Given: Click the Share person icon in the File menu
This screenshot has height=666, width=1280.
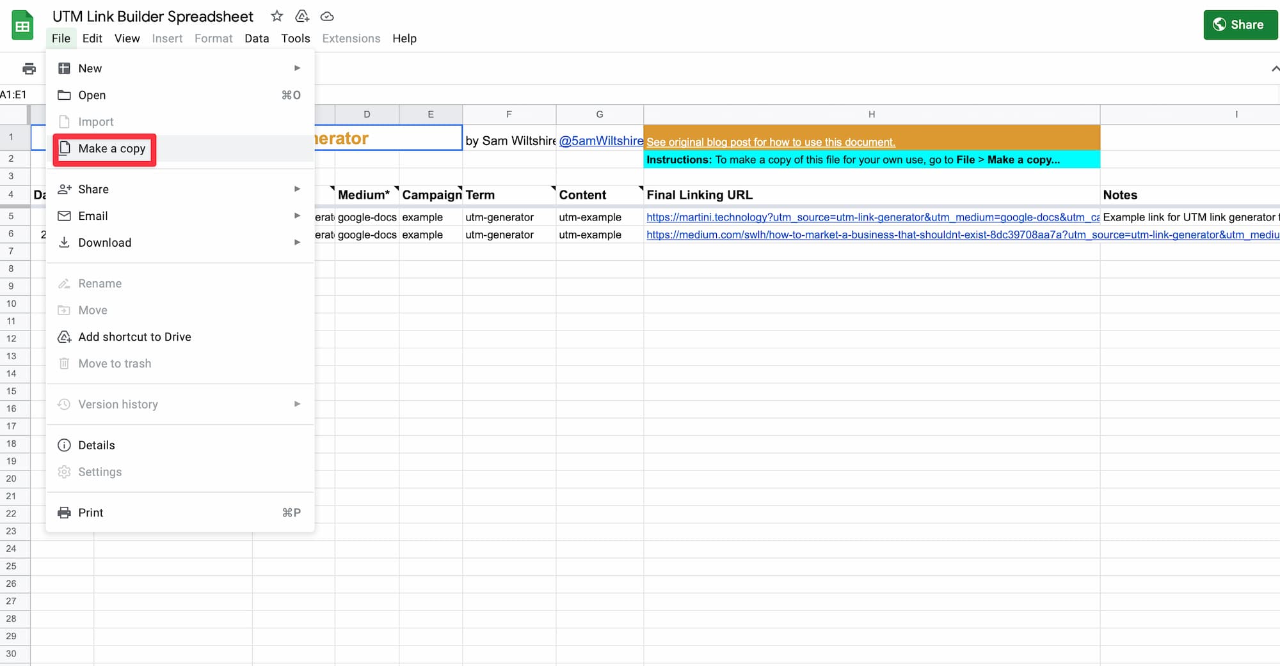Looking at the screenshot, I should [64, 189].
